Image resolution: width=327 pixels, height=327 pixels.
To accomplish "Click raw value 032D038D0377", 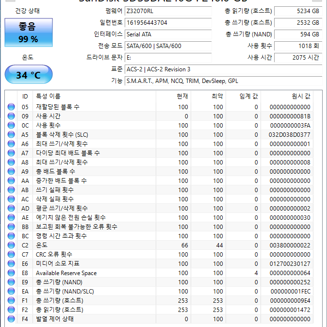I will [290, 135].
